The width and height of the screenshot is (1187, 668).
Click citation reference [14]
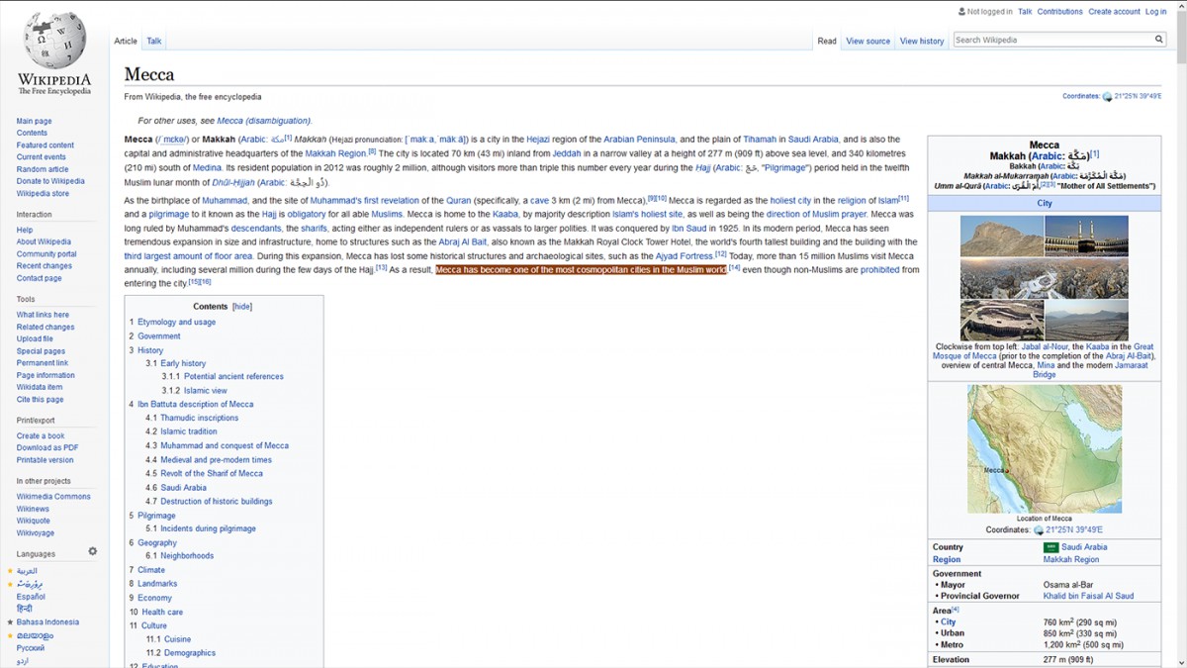tap(734, 267)
